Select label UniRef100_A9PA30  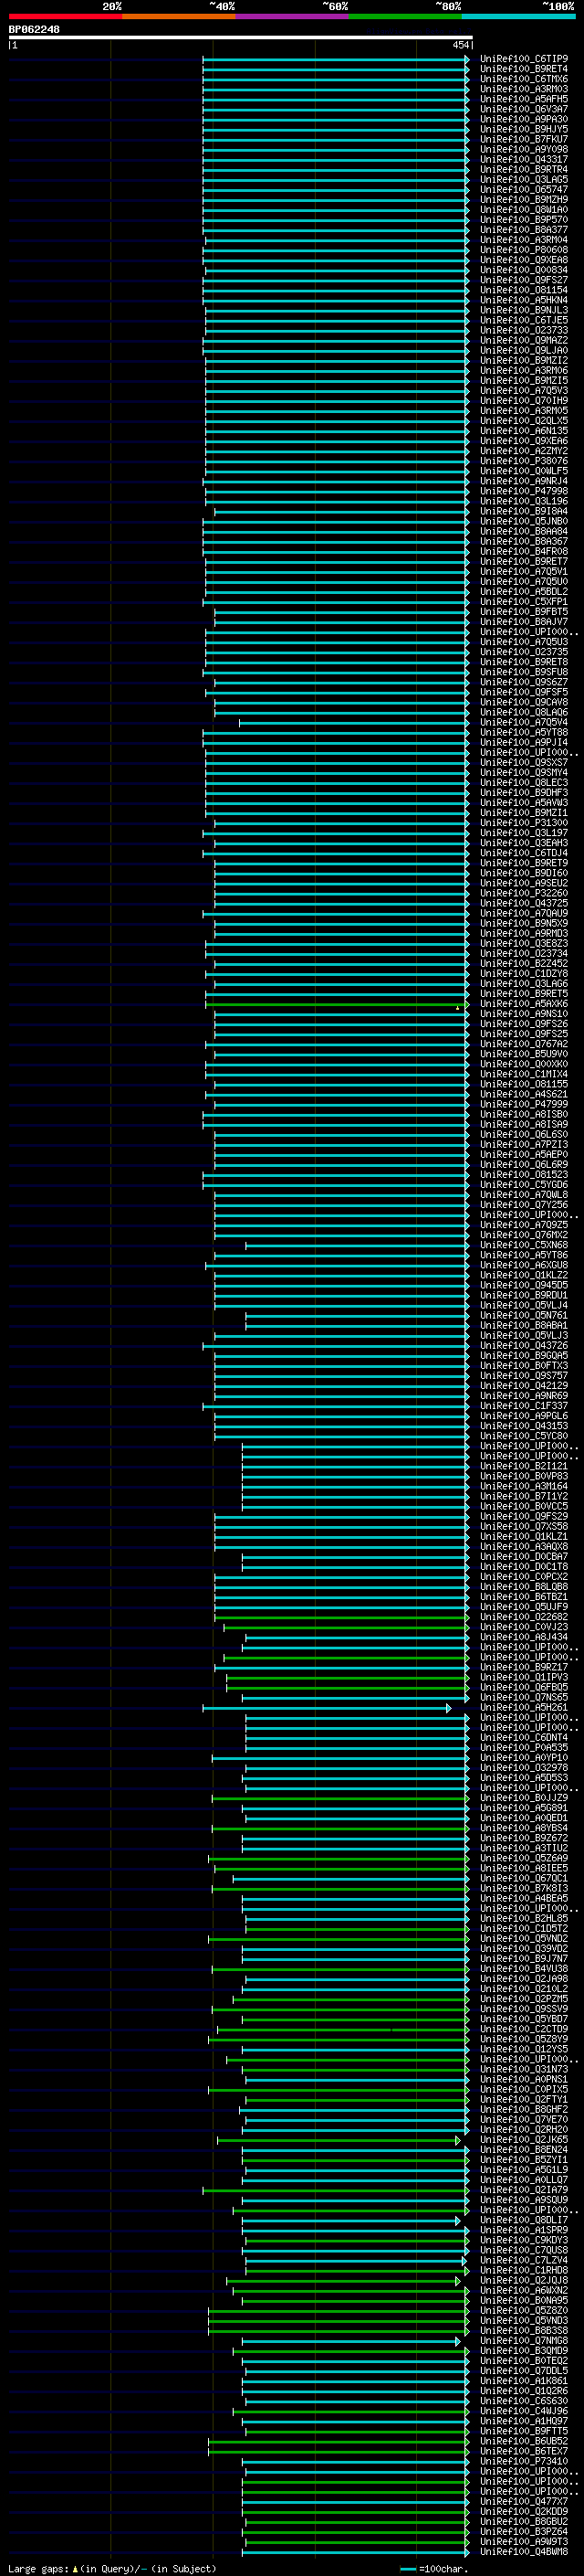click(524, 119)
